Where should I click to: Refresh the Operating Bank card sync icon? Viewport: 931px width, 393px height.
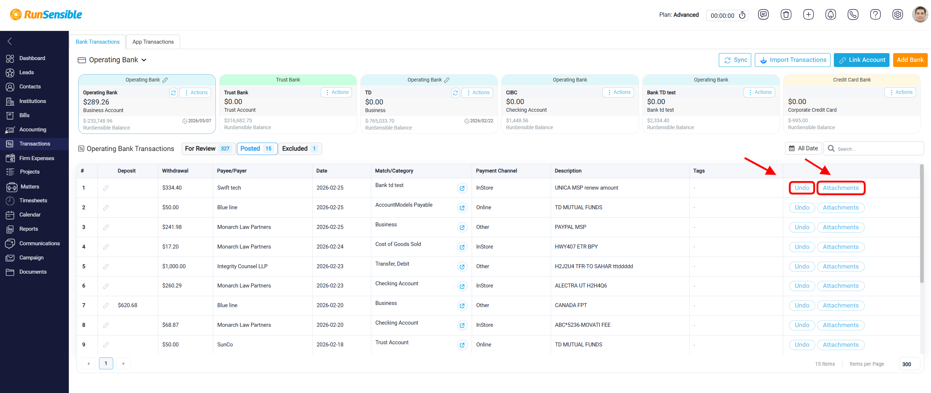click(173, 93)
